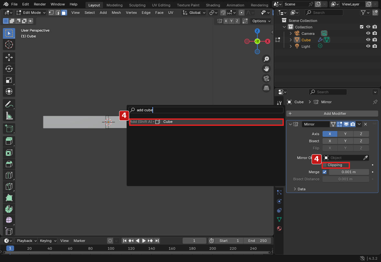Switch to face select mode

64,13
